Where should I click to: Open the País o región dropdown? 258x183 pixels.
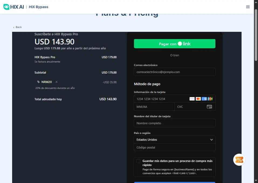pyautogui.click(x=175, y=140)
